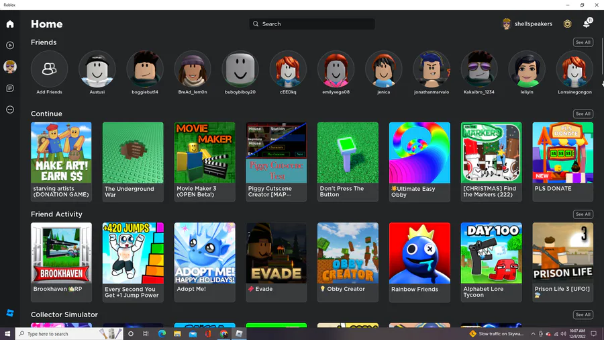Open friend leliyin's avatar
The height and width of the screenshot is (340, 604).
[527, 69]
